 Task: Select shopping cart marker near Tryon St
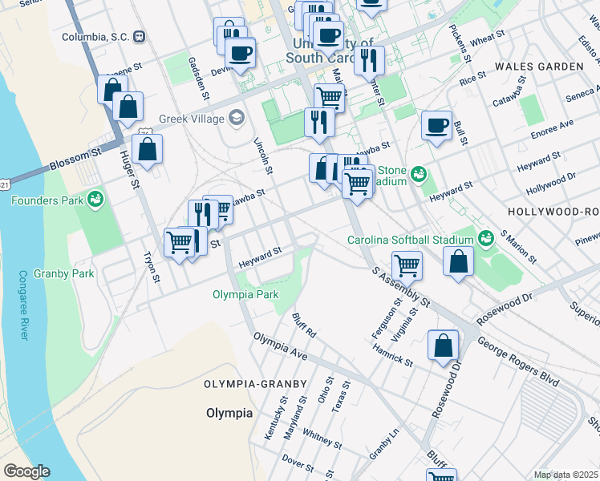(x=179, y=243)
